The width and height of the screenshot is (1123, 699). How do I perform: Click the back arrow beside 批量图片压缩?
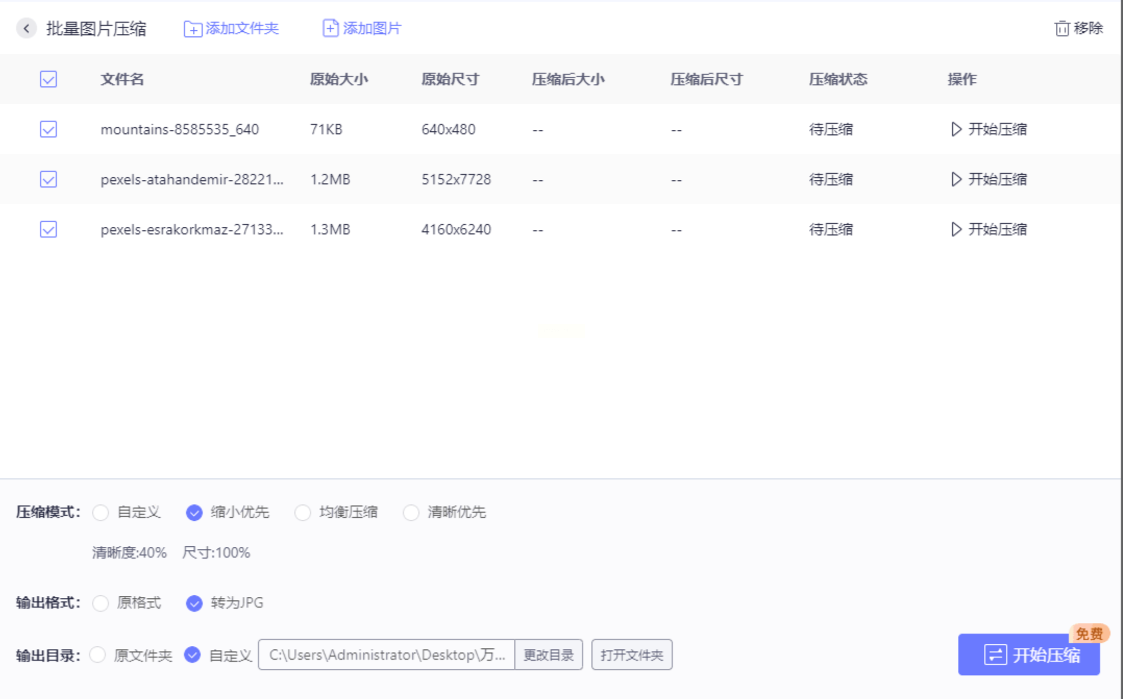[26, 28]
